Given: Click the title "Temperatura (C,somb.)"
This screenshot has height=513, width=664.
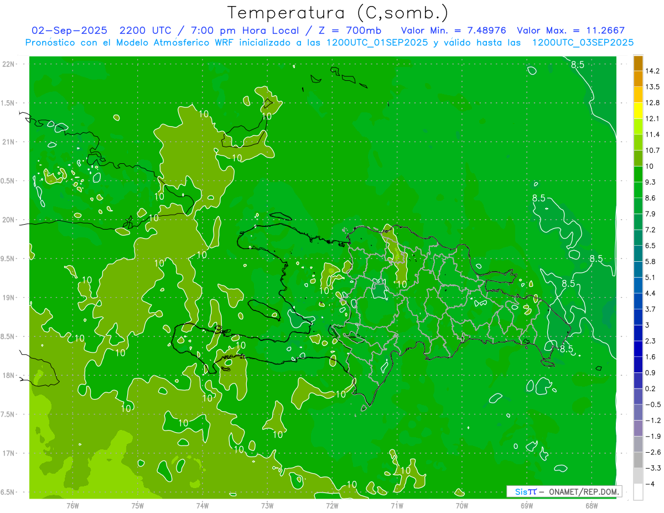Looking at the screenshot, I should 338,13.
